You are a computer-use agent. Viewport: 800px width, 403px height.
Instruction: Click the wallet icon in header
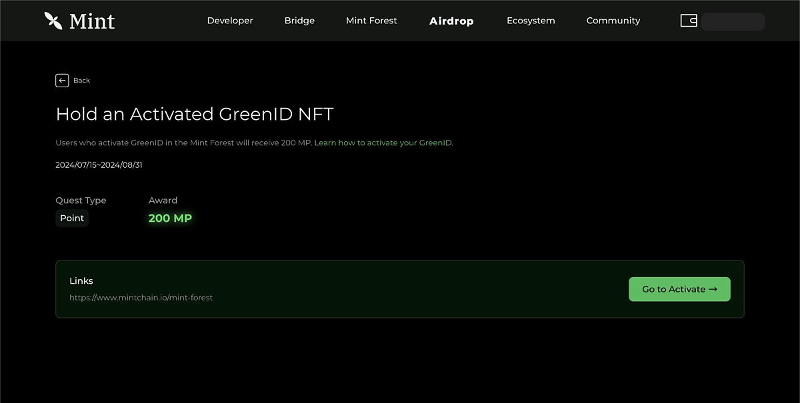pos(689,21)
